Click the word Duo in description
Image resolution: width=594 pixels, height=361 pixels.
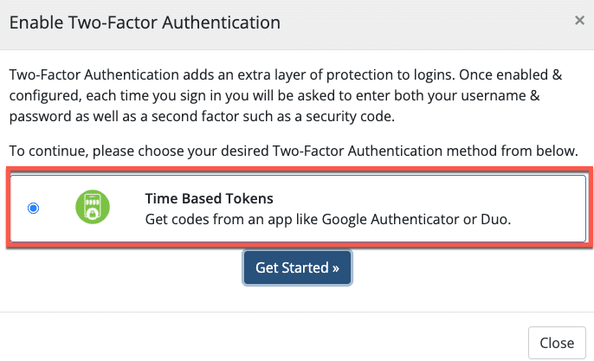click(496, 219)
